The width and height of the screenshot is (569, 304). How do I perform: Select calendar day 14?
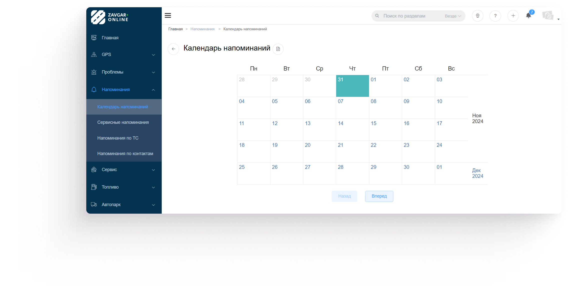pyautogui.click(x=352, y=130)
